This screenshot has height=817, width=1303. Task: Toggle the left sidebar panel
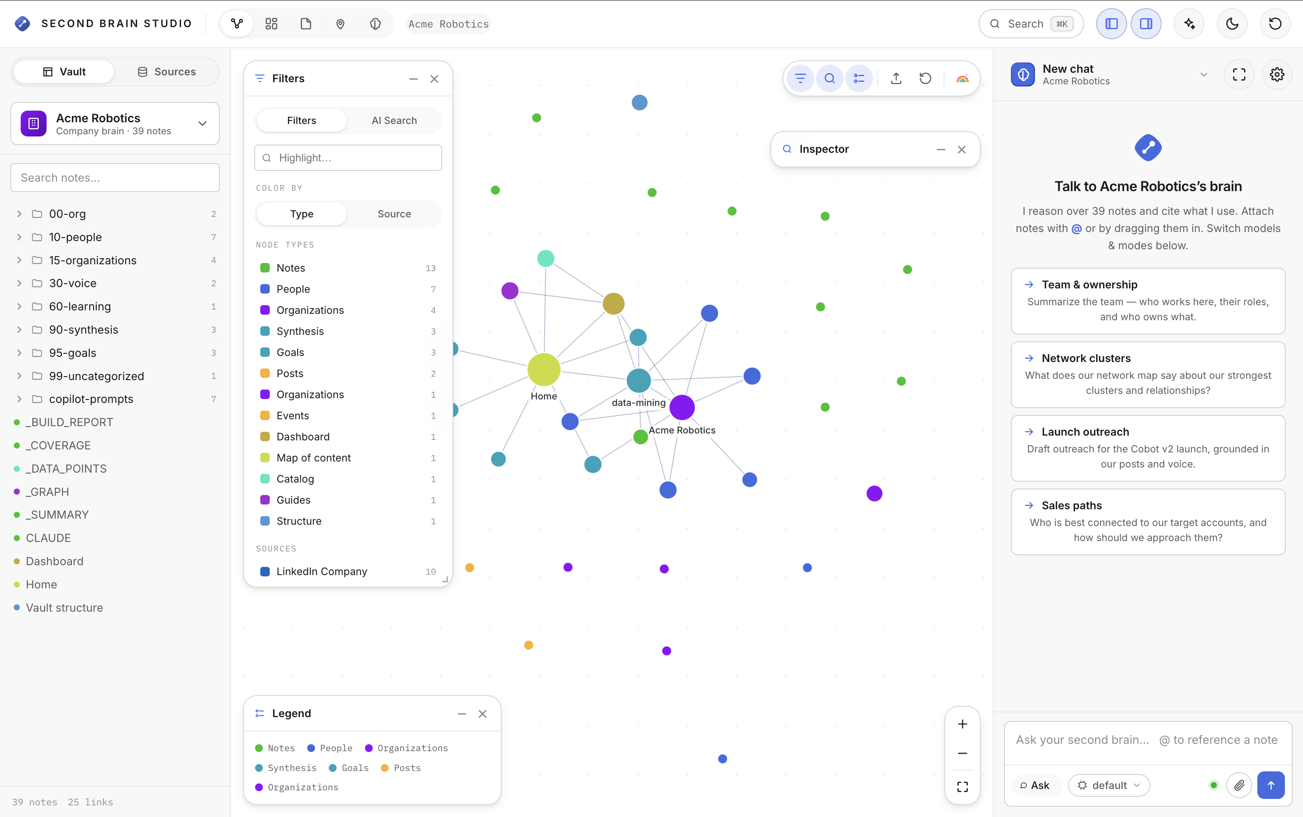(x=1112, y=24)
